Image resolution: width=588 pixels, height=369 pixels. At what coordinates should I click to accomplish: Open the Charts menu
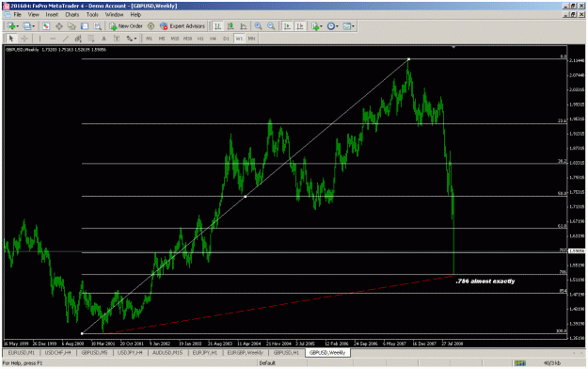72,15
